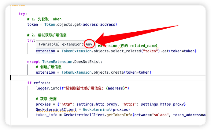Click 'related_name' in the green comment
This screenshot has width=211, height=130.
click(x=144, y=46)
